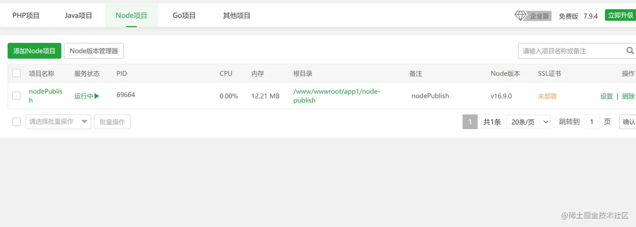636x227 pixels.
Task: Click the running status play arrow
Action: [97, 96]
